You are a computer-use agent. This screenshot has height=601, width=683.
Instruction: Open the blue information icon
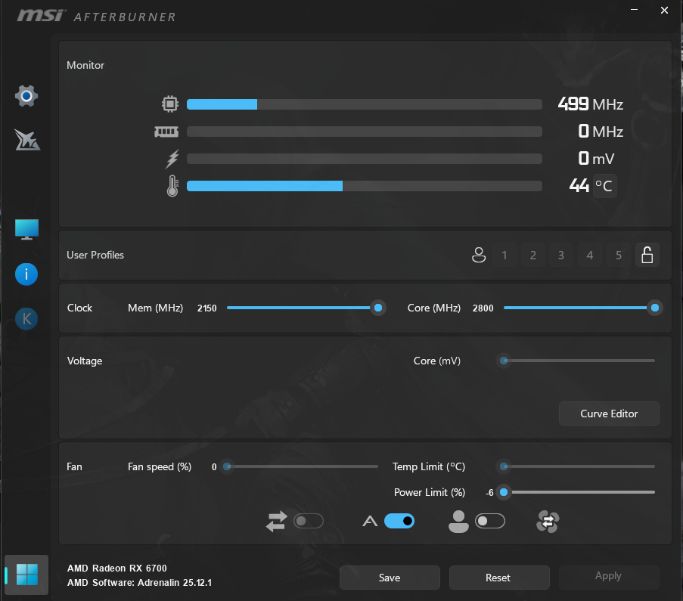26,274
